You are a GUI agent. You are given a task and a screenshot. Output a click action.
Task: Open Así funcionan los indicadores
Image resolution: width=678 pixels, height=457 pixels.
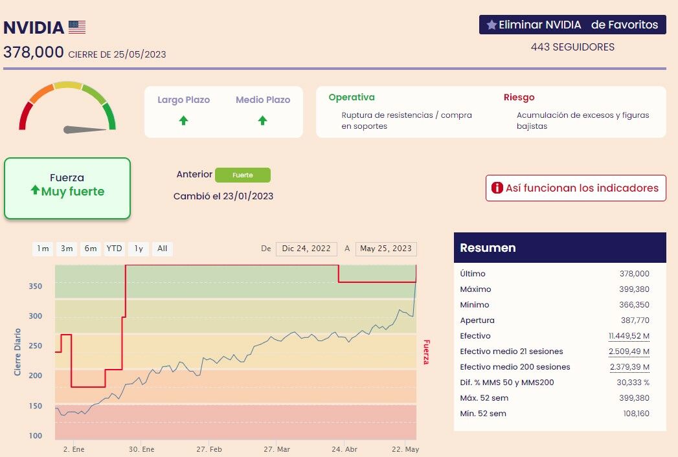[x=576, y=188]
